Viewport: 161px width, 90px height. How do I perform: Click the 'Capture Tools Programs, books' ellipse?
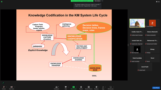pyautogui.click(x=39, y=26)
